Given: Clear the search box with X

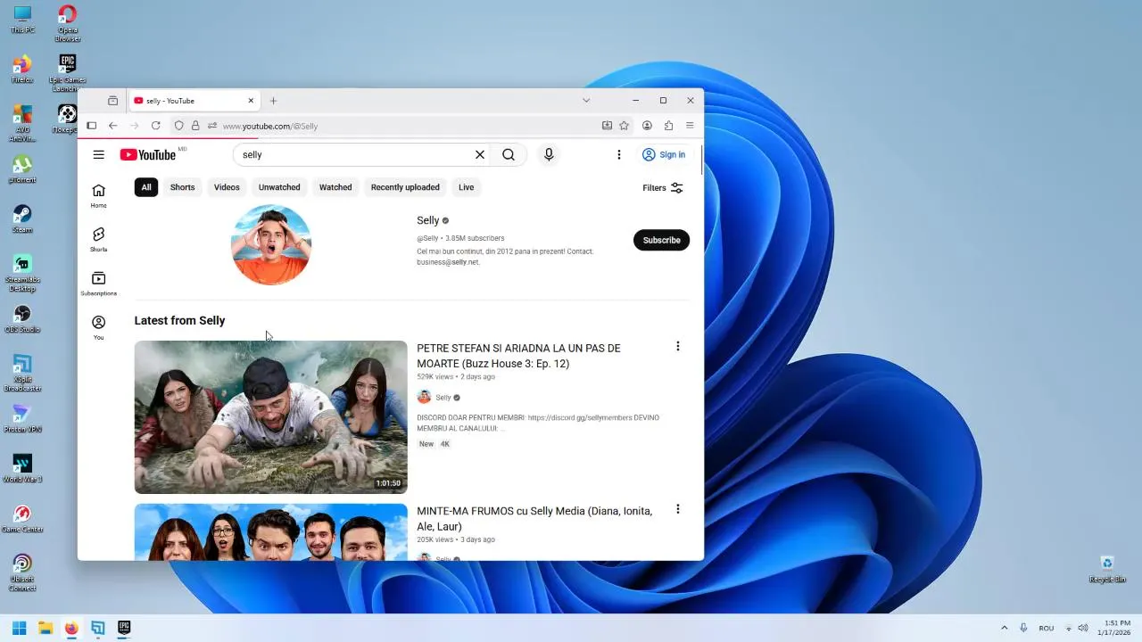Looking at the screenshot, I should (x=480, y=154).
